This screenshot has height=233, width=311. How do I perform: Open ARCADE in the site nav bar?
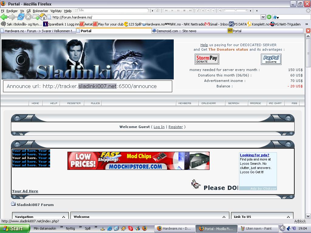(255, 103)
